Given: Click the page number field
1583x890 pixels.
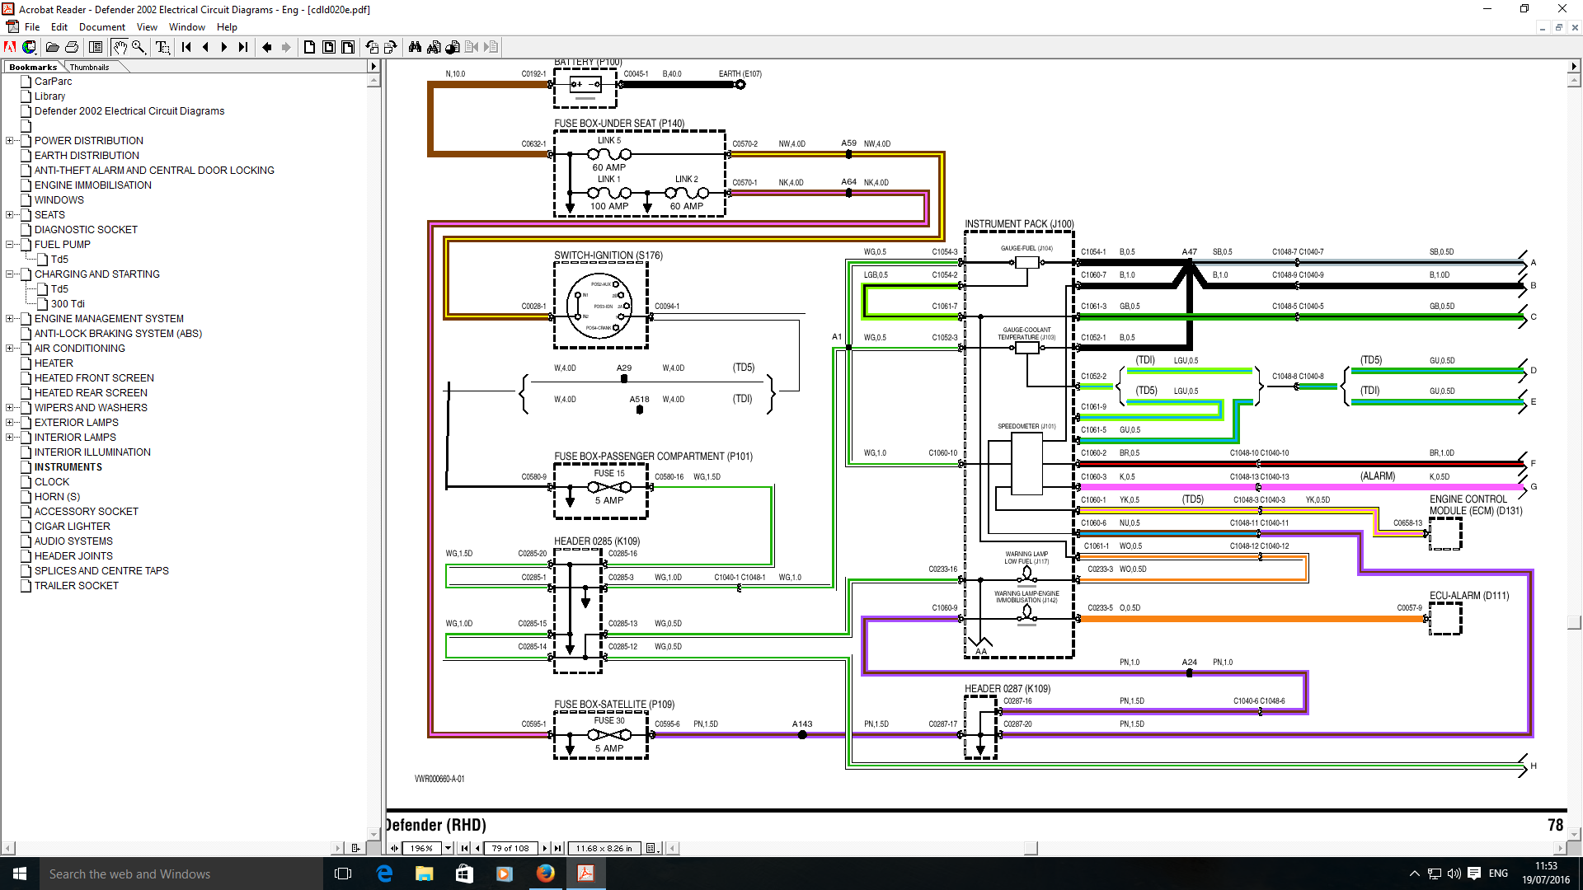Looking at the screenshot, I should click(510, 848).
